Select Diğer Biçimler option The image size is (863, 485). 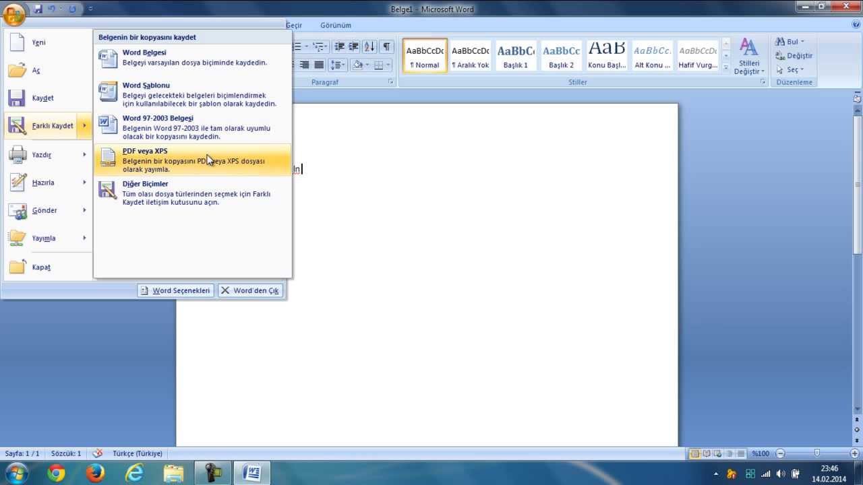click(193, 193)
